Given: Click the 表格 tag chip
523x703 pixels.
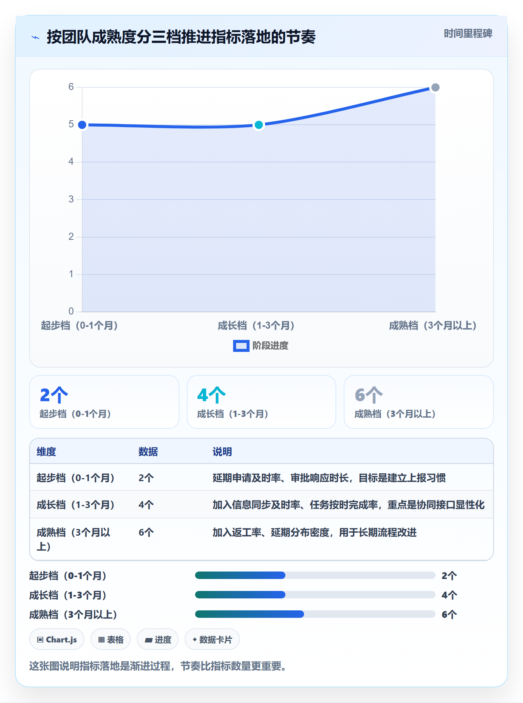Looking at the screenshot, I should 111,639.
